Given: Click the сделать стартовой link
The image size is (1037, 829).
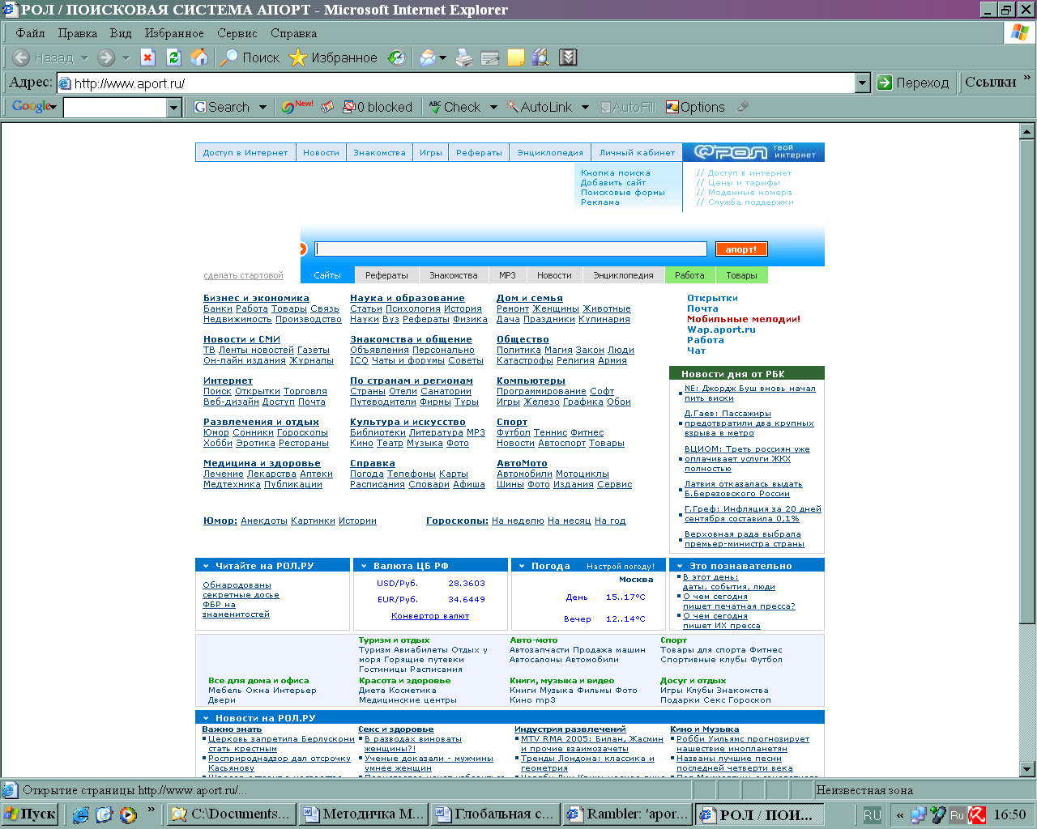Looking at the screenshot, I should pos(243,275).
